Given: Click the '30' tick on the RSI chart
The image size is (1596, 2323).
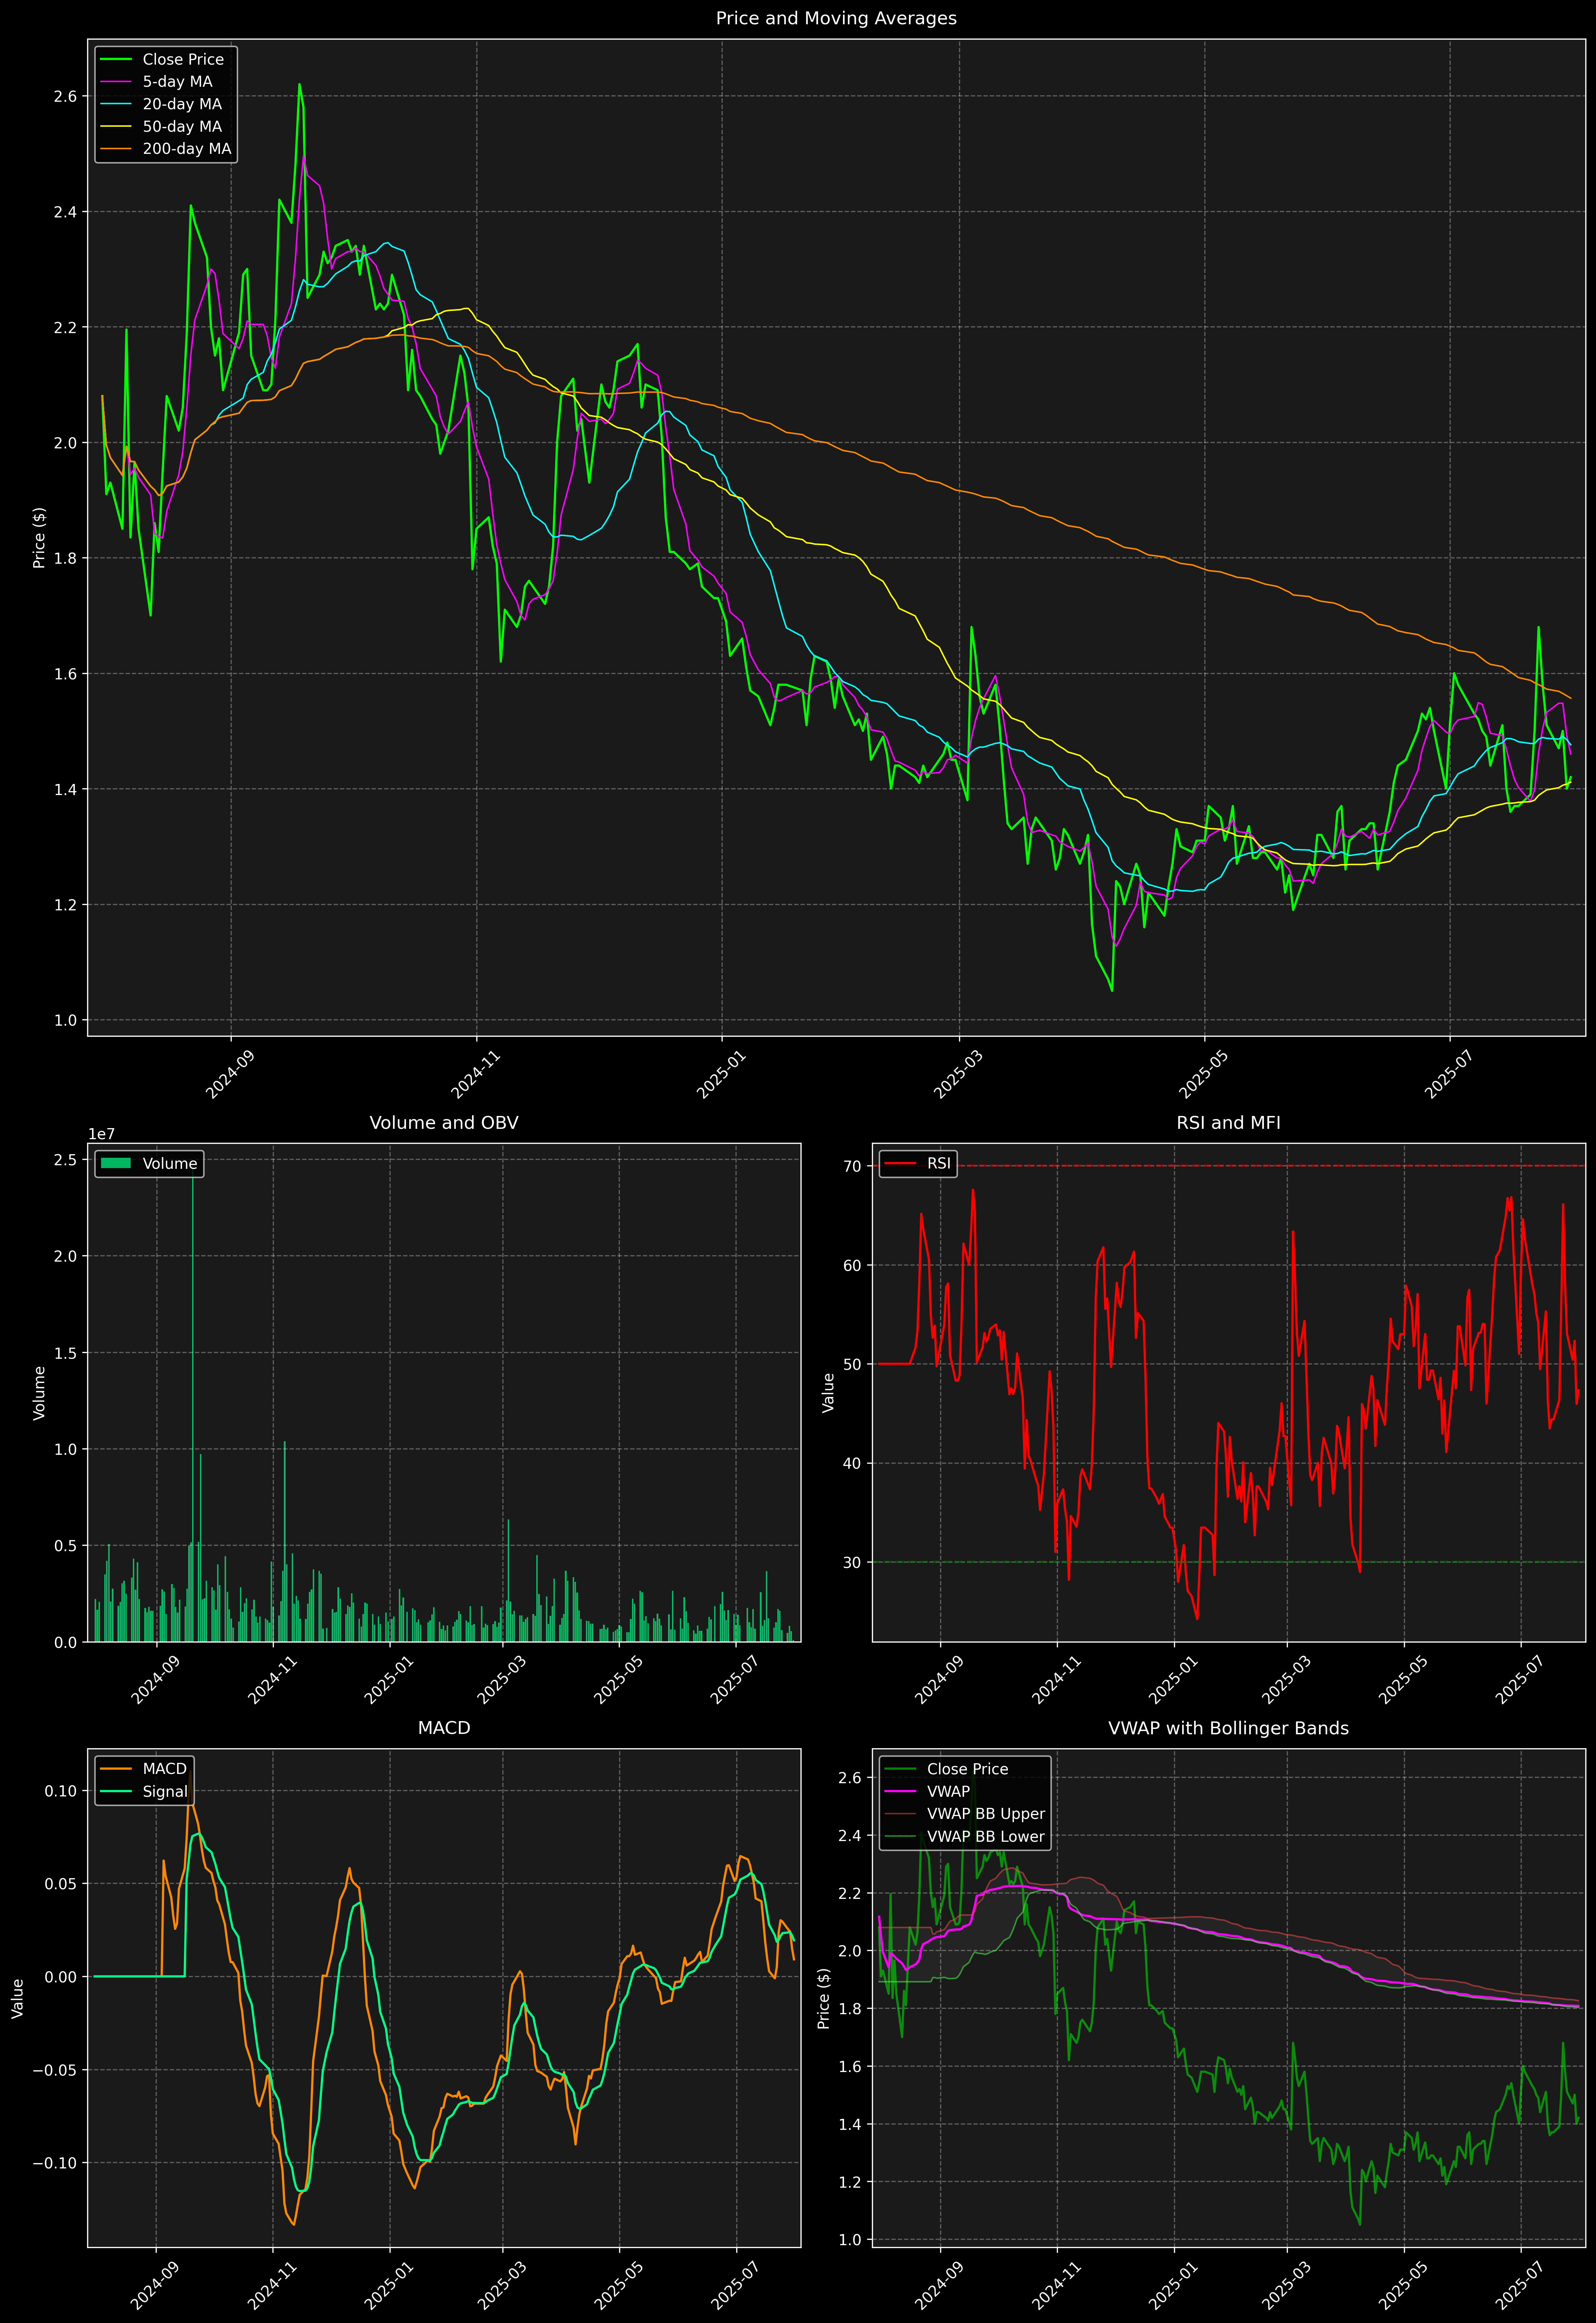Looking at the screenshot, I should (852, 1562).
